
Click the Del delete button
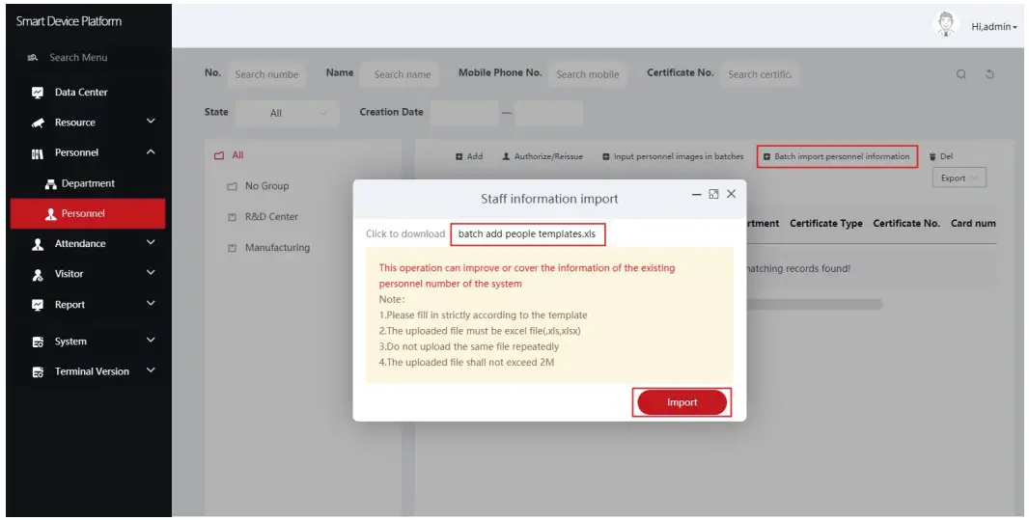tap(941, 156)
